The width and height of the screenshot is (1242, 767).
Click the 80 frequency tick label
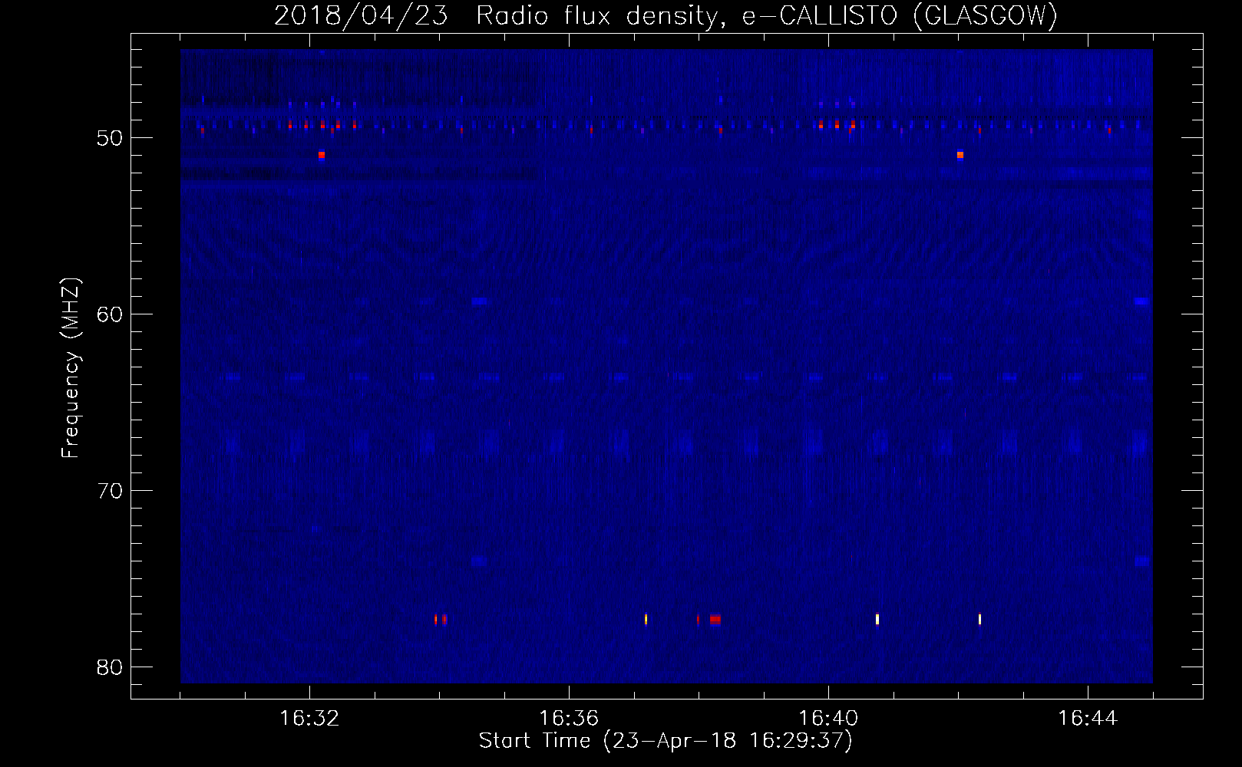coord(110,667)
